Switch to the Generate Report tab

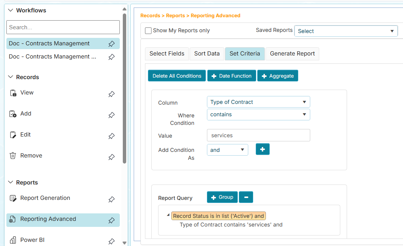(292, 54)
